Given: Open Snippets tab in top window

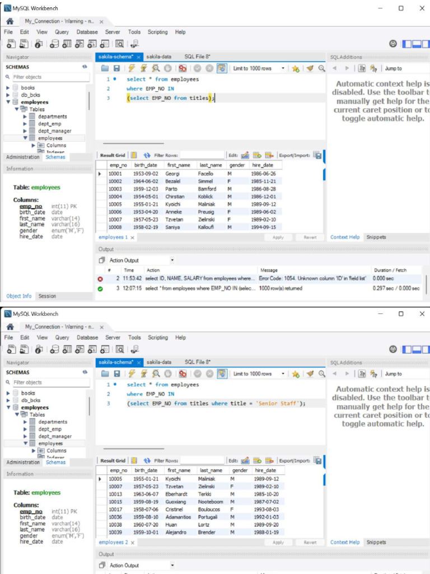Looking at the screenshot, I should (376, 237).
